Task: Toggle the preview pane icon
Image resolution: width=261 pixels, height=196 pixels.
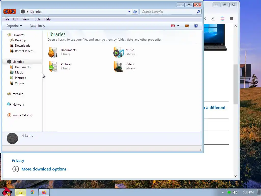Action: [187, 26]
